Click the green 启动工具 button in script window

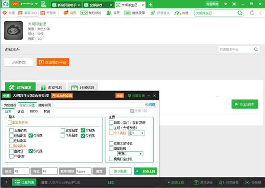click(146, 171)
